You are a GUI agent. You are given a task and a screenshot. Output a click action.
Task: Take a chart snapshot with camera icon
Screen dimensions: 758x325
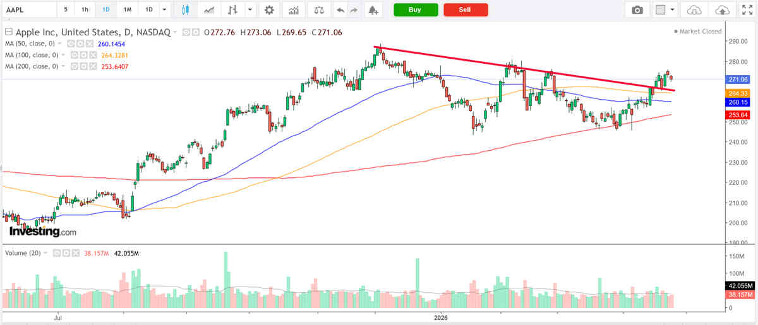(x=638, y=10)
